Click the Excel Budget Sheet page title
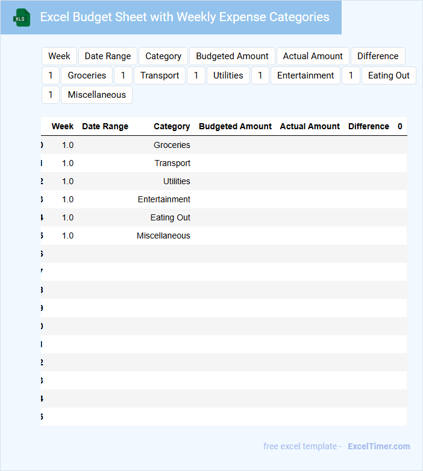Viewport: 423px width, 471px height. (x=184, y=17)
